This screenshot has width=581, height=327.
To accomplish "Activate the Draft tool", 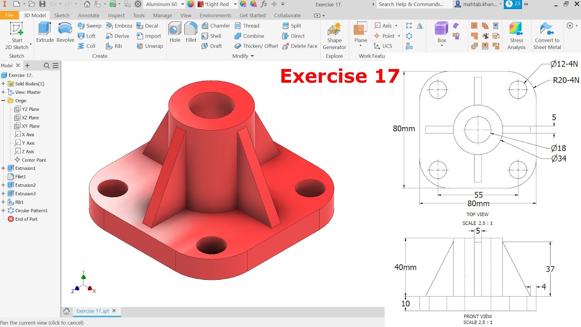I will click(x=212, y=46).
